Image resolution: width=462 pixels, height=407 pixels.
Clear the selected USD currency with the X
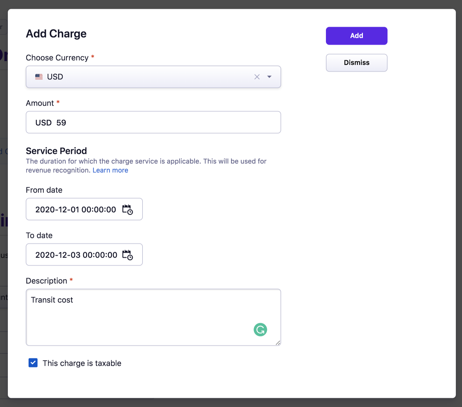pos(257,77)
